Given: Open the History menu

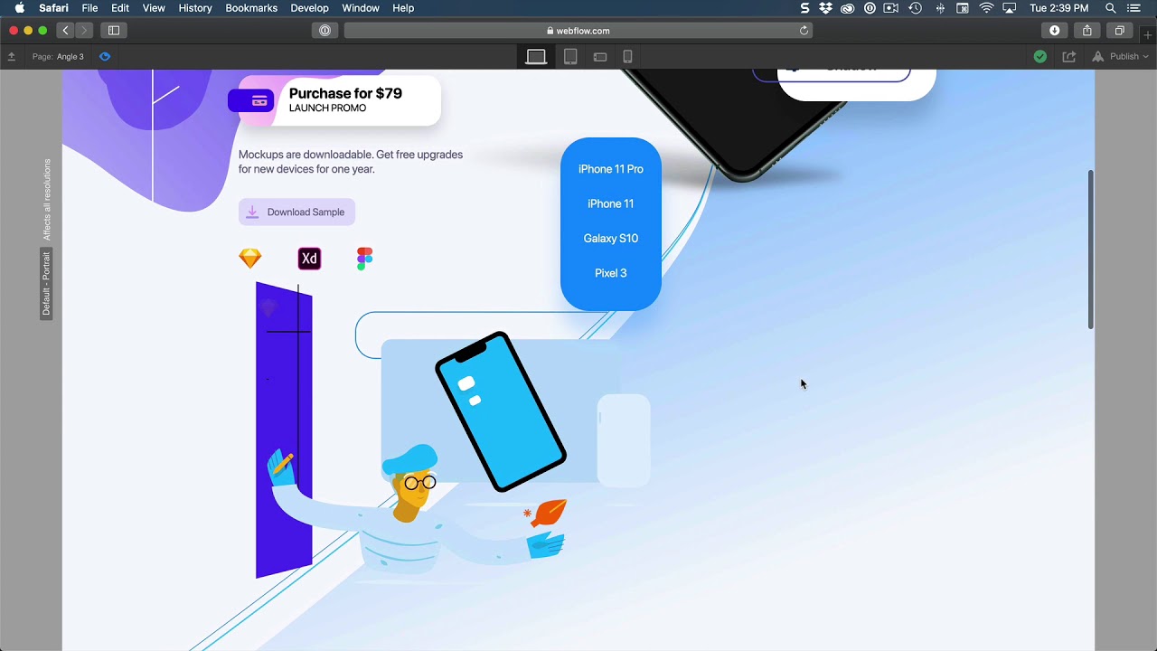Looking at the screenshot, I should [x=195, y=8].
